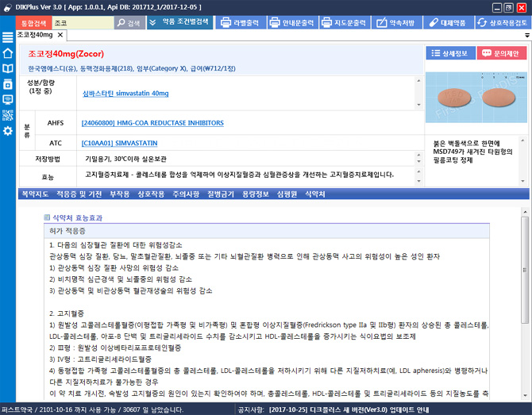
Task: Click description box scroll up arrow
Action: (522, 140)
